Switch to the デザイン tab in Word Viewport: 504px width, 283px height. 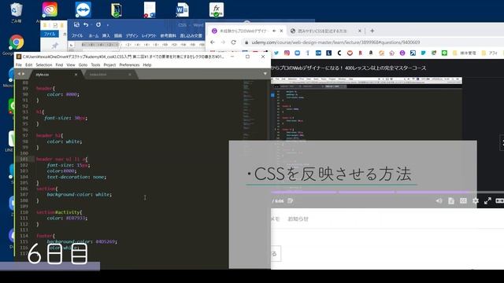(x=132, y=35)
